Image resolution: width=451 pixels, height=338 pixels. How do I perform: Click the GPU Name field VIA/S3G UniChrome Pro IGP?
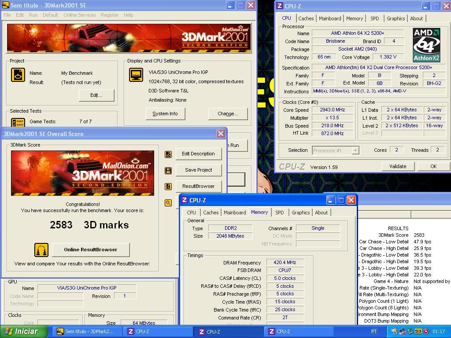coord(87,288)
